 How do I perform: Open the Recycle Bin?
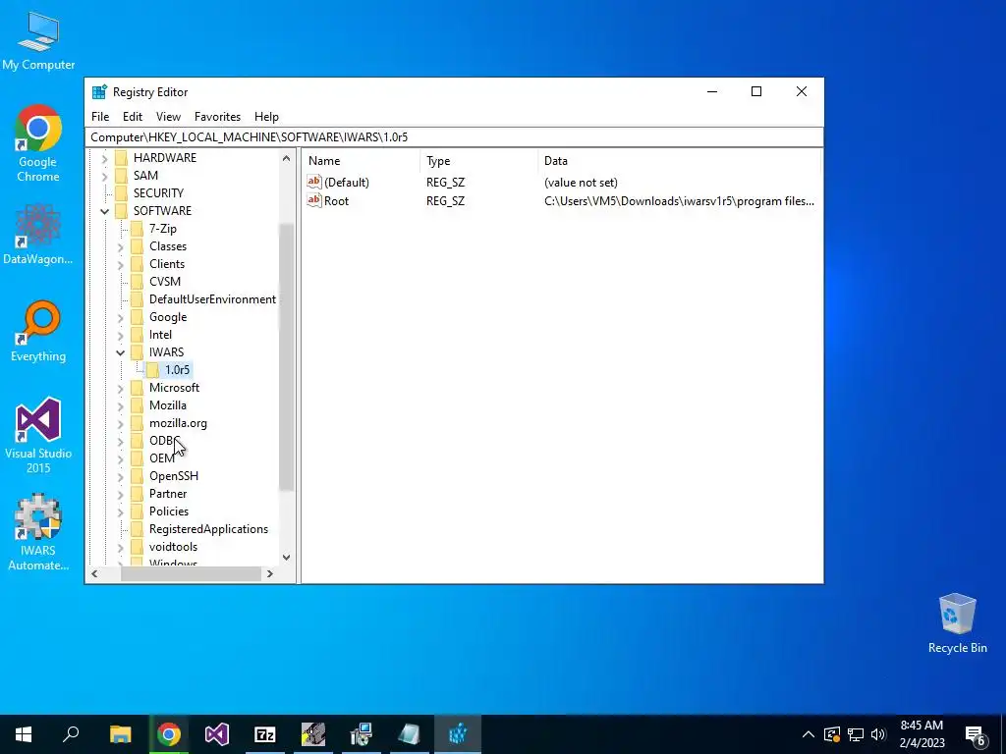957,623
